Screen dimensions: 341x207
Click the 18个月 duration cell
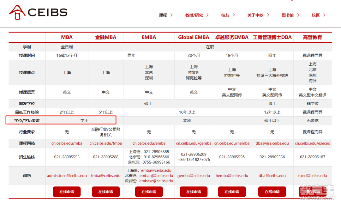(232, 56)
